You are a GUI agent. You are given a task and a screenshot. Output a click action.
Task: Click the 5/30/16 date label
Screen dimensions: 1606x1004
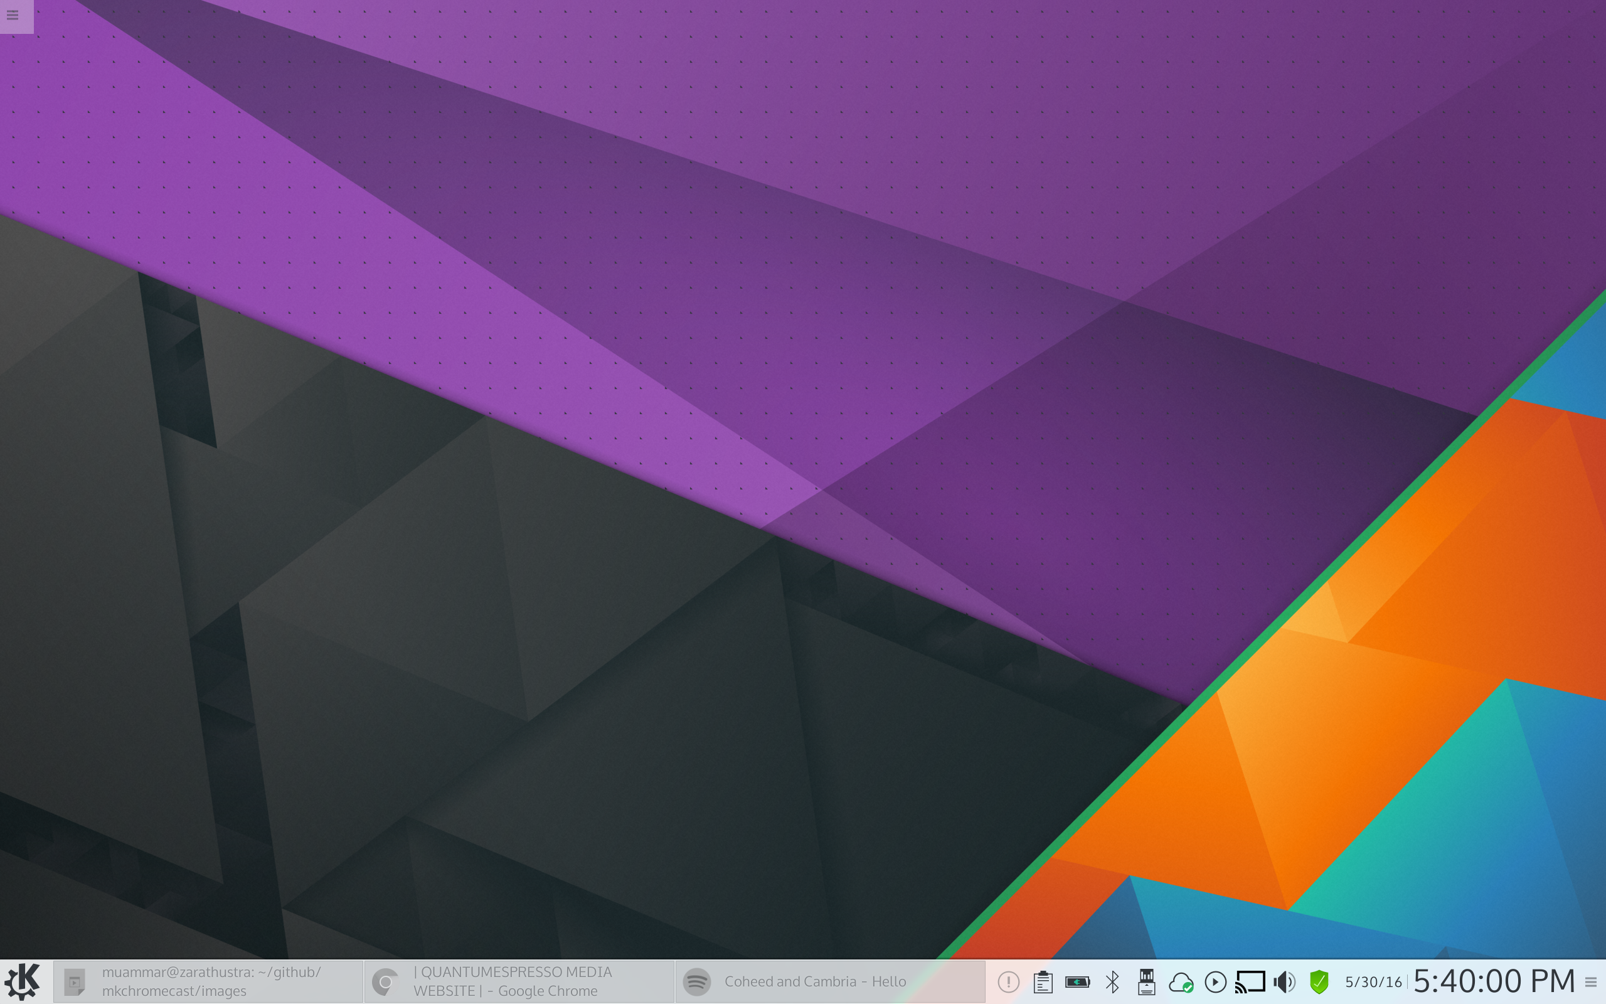pos(1373,982)
